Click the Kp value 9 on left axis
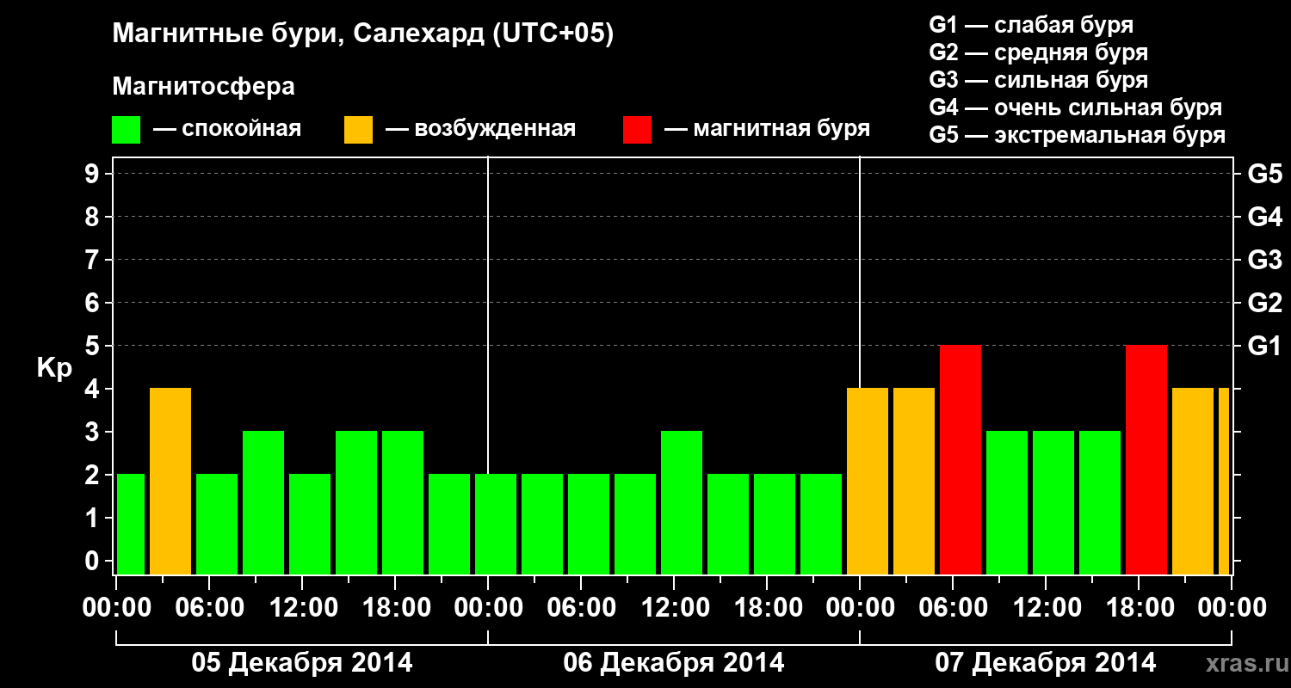 (x=94, y=174)
